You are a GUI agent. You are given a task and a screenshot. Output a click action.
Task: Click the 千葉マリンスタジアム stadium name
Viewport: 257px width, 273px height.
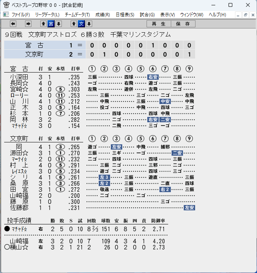(x=140, y=35)
